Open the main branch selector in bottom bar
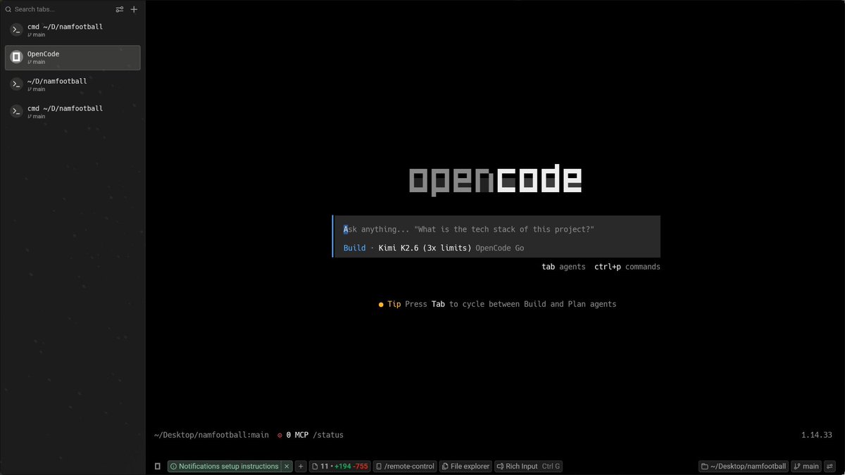Viewport: 845px width, 475px height. point(806,466)
